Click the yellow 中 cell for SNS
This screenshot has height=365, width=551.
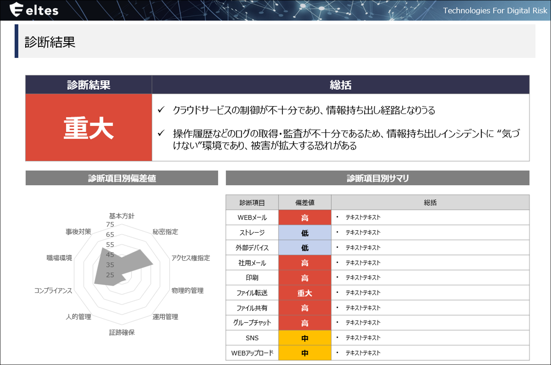[x=304, y=338]
